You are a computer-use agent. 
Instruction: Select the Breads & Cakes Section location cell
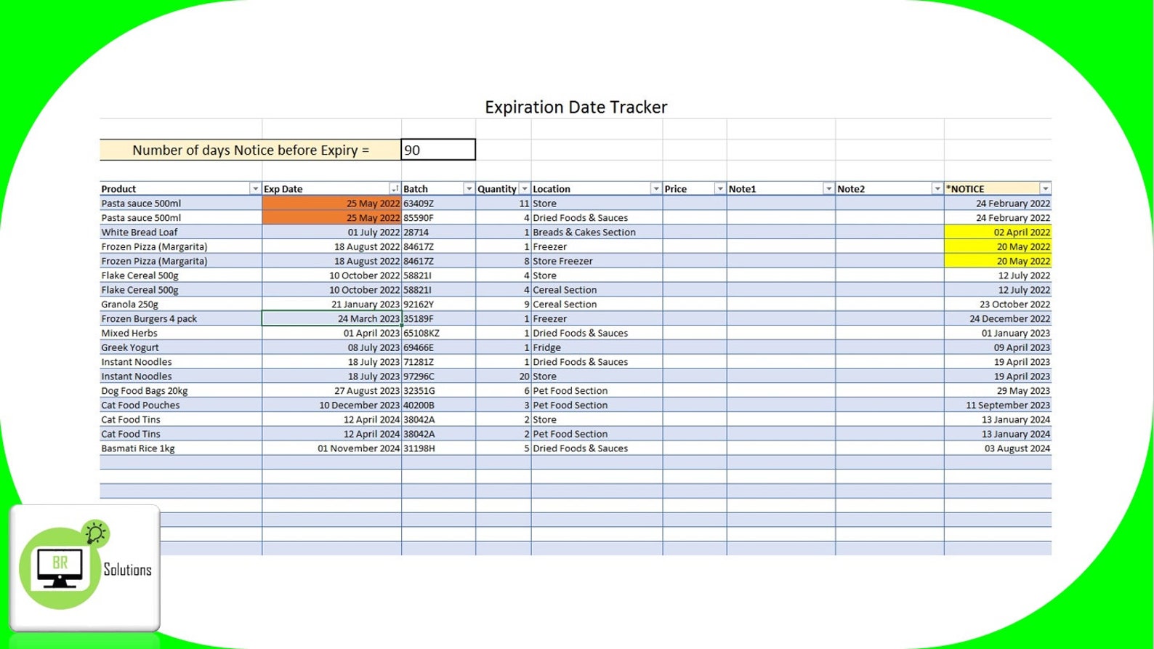tap(597, 233)
